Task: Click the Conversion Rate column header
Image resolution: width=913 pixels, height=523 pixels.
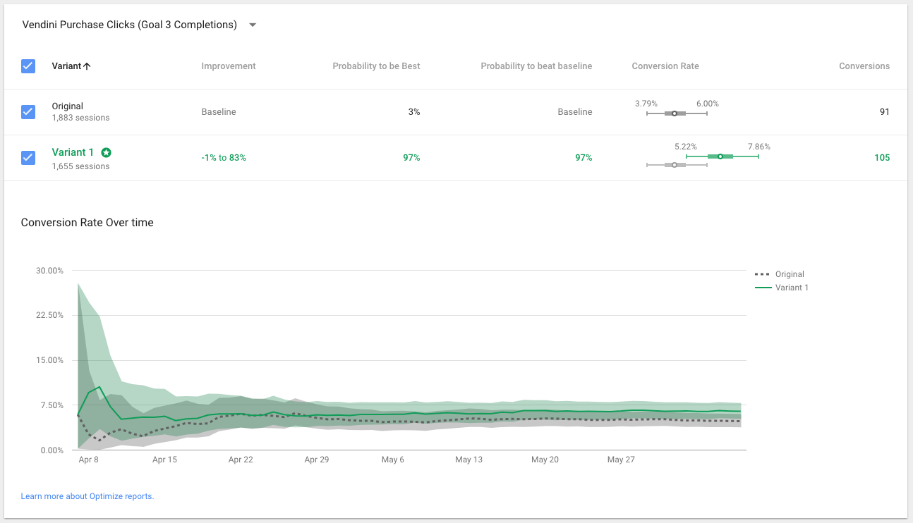Action: (x=665, y=66)
